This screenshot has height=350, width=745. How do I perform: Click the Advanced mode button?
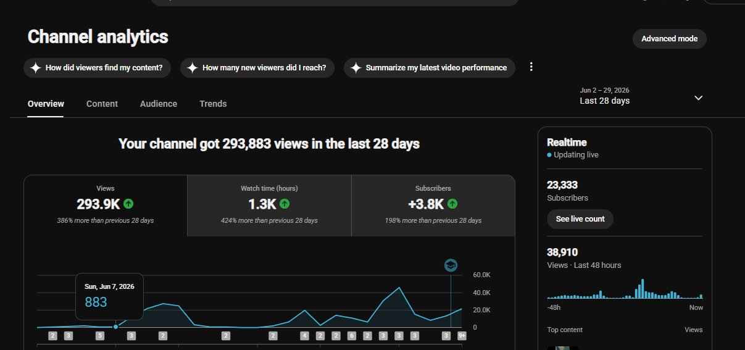pos(670,38)
